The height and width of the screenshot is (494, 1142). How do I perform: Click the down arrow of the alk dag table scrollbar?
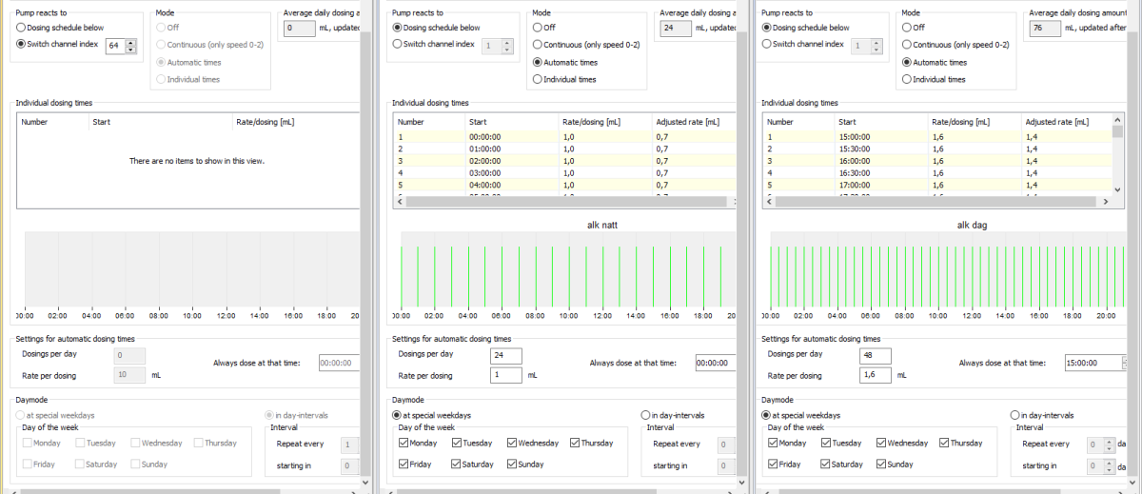[1117, 190]
